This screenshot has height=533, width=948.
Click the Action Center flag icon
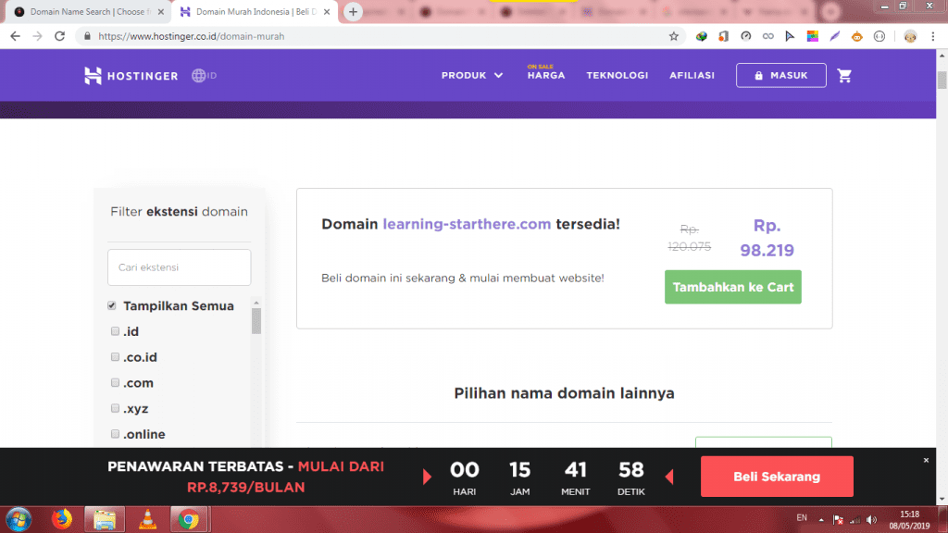pyautogui.click(x=838, y=520)
